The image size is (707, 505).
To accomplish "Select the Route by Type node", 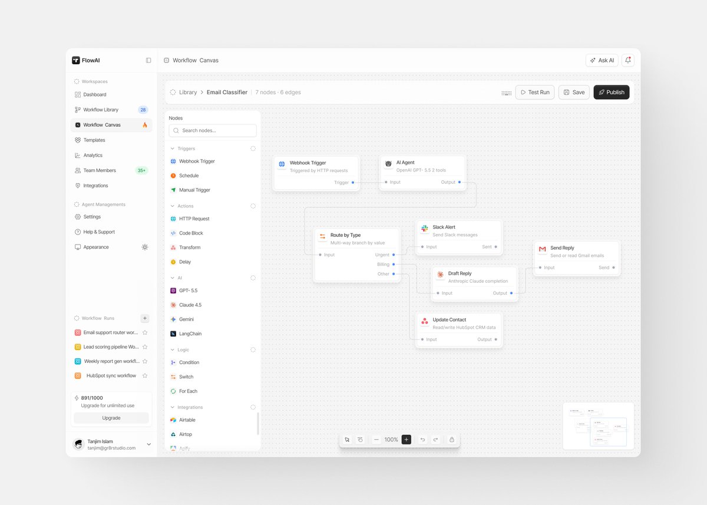I will 357,255.
